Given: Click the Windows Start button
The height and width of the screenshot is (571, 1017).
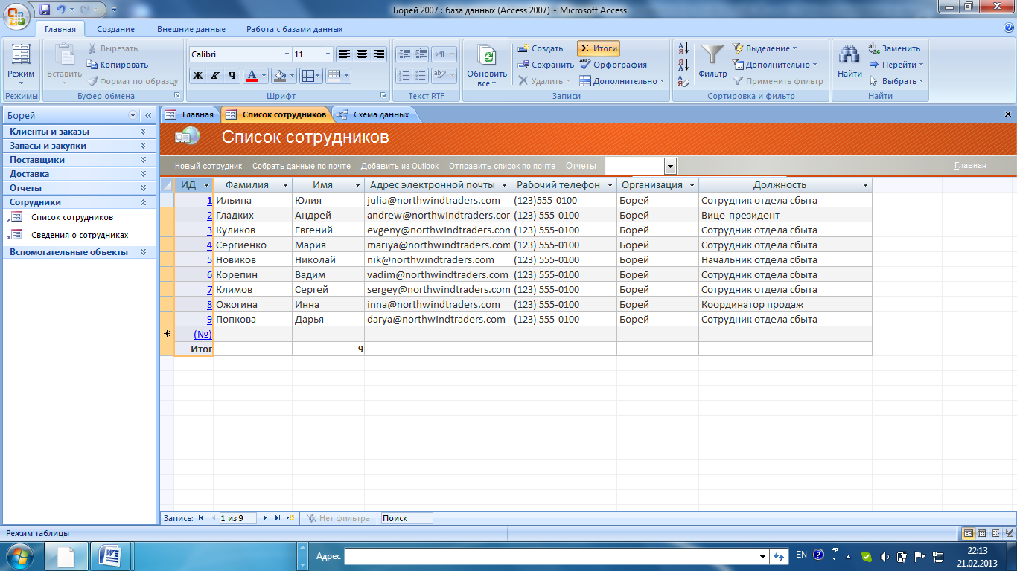Looking at the screenshot, I should pos(18,555).
